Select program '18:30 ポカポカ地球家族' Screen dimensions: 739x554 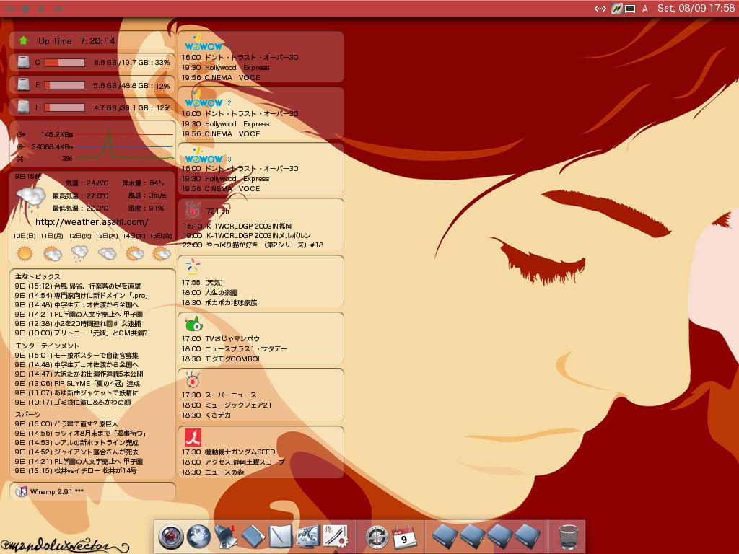219,303
